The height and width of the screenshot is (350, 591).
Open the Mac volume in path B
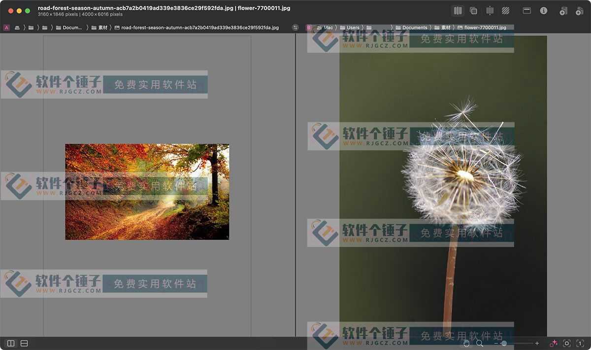click(325, 28)
